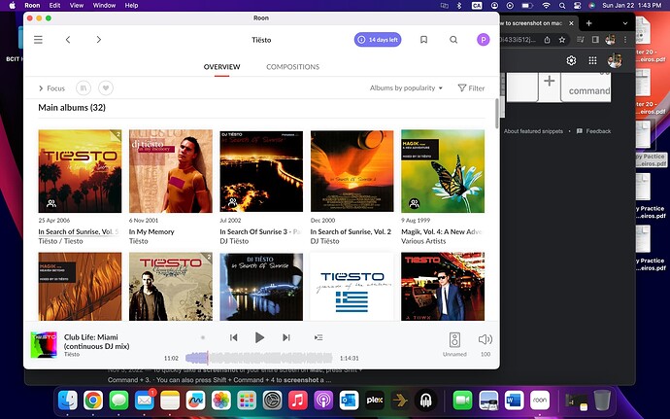Open Albums by popularity sort dropdown

[x=406, y=87]
